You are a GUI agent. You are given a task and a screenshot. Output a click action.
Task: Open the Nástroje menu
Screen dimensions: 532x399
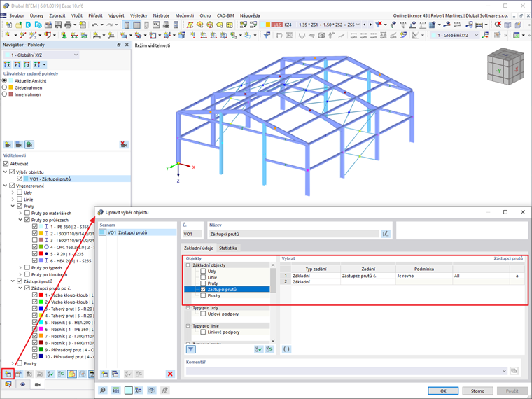coord(161,15)
